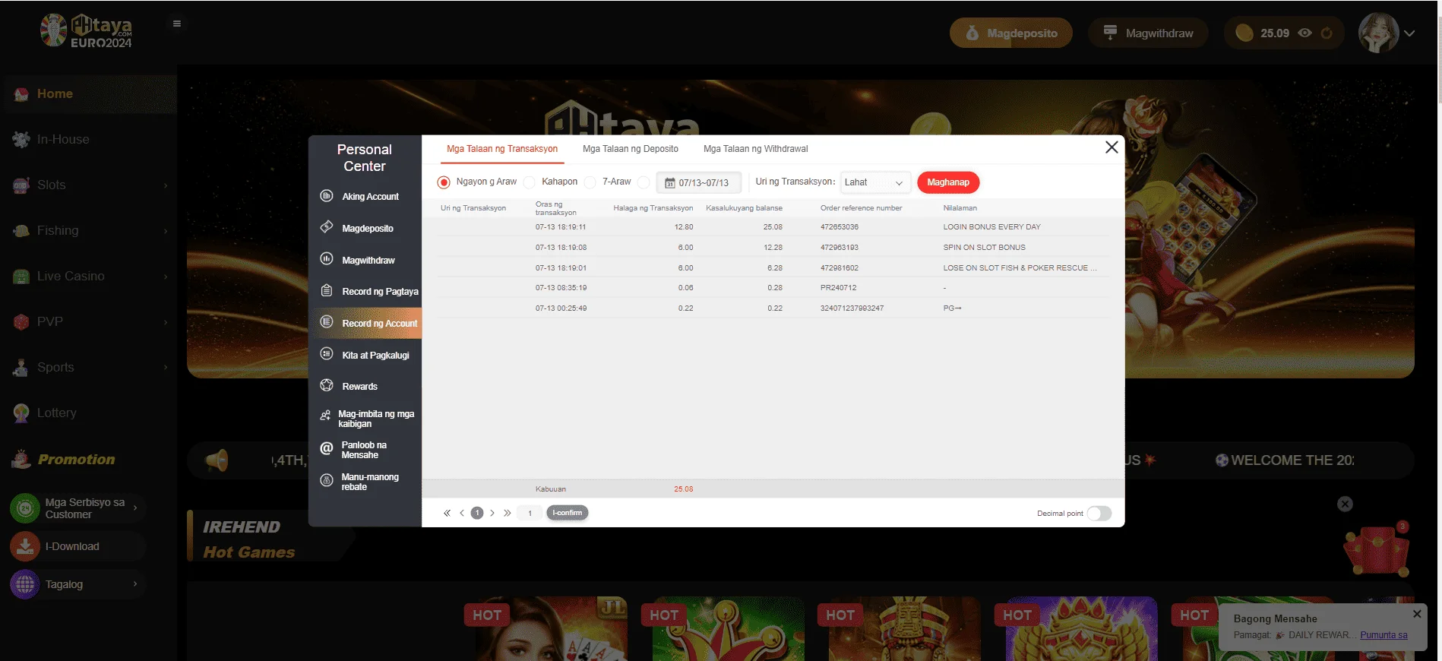Click the Manu-manong rebate icon
This screenshot has height=661, width=1442.
click(x=327, y=480)
